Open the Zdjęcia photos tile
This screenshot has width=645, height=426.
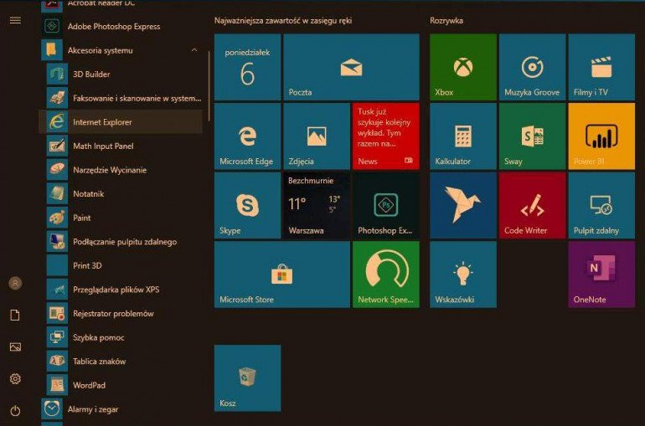click(317, 136)
